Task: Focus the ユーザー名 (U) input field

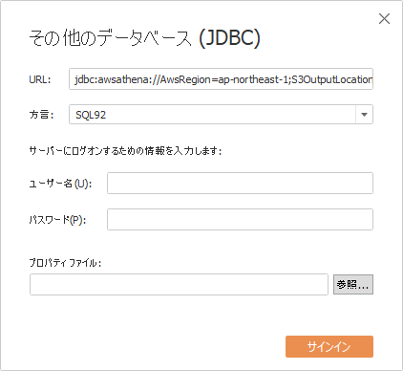Action: [240, 184]
